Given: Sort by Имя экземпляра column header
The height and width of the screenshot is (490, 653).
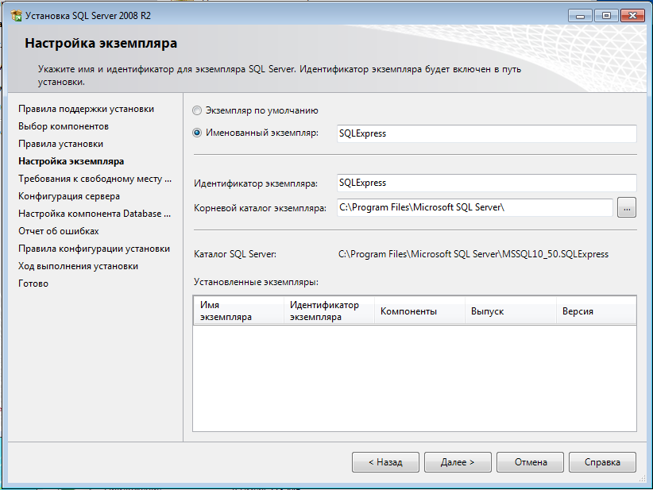Looking at the screenshot, I should tap(238, 311).
